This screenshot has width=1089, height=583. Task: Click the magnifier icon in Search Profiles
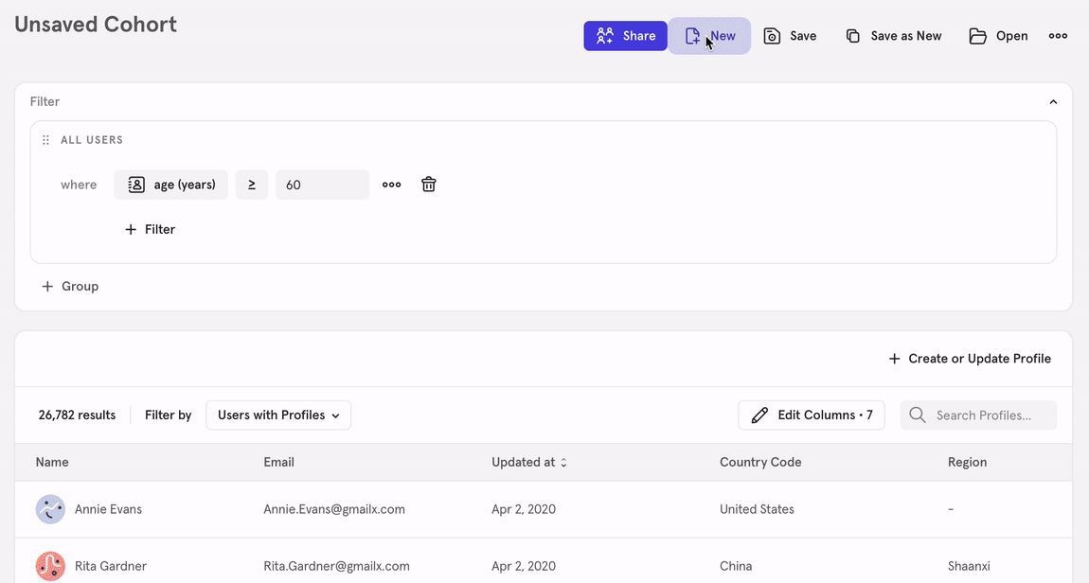coord(917,415)
